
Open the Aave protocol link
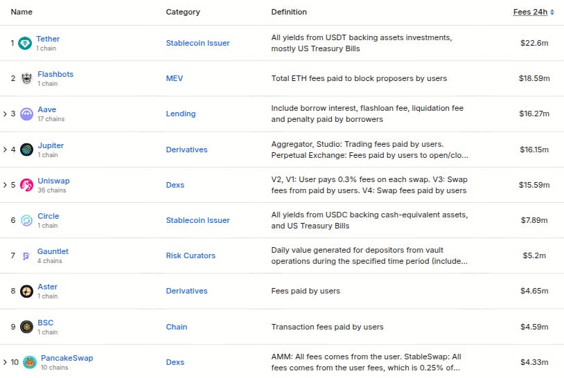[46, 109]
